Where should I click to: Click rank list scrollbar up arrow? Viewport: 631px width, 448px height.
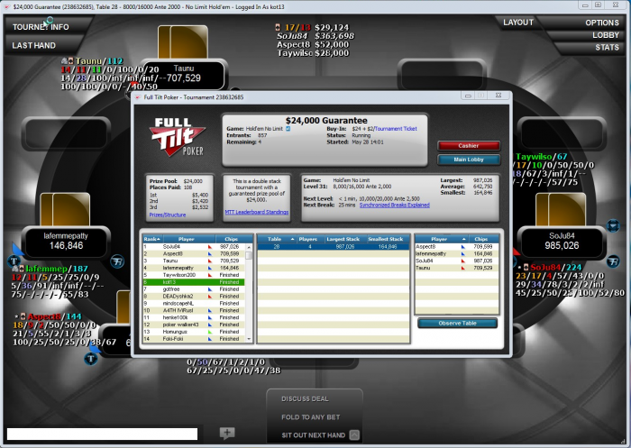[249, 247]
